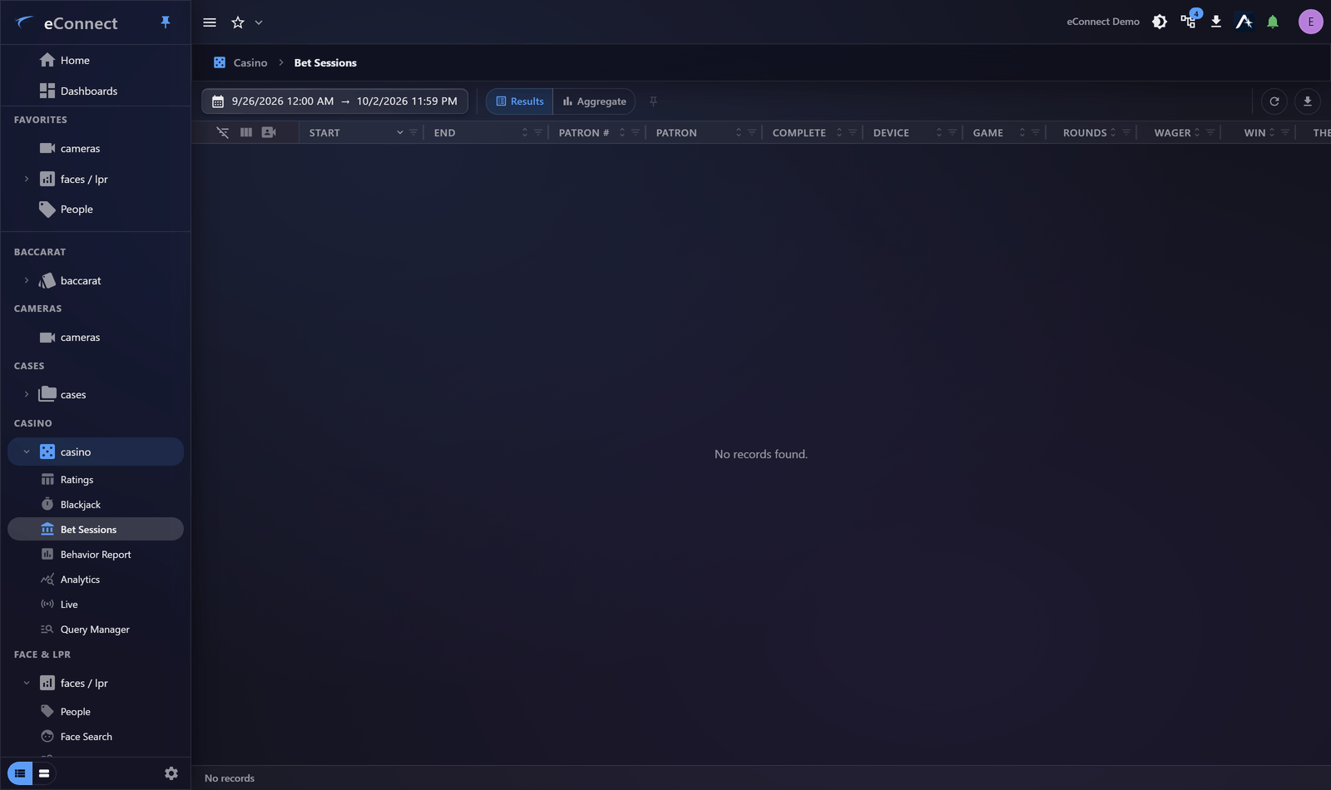1331x790 pixels.
Task: Click the Casino breadcrumb link
Action: 250,62
